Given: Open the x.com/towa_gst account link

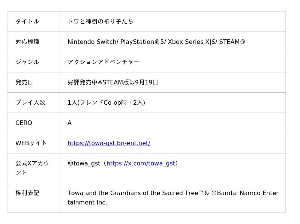Looking at the screenshot, I should (141, 163).
